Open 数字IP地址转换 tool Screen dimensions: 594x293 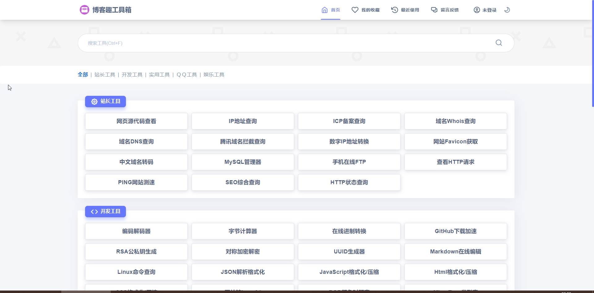(349, 142)
